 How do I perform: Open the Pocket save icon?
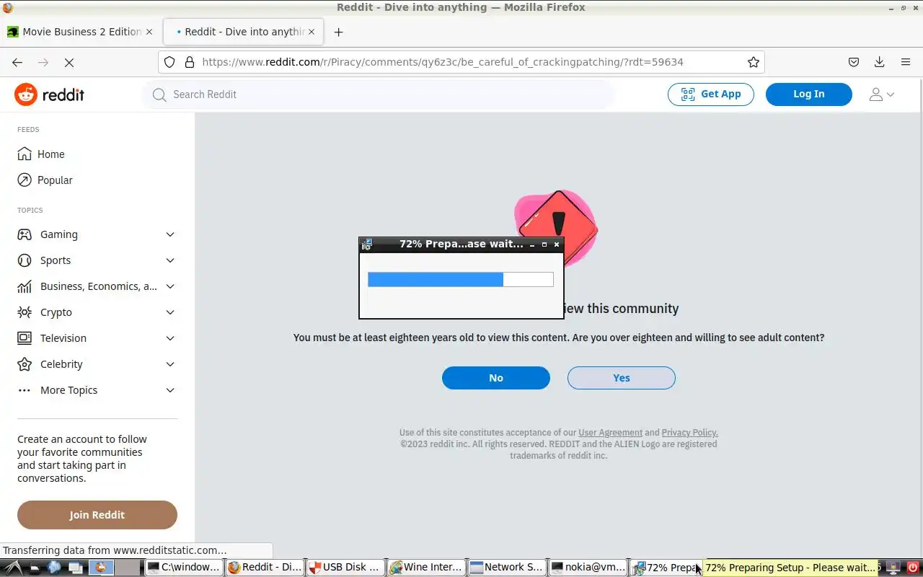point(854,62)
